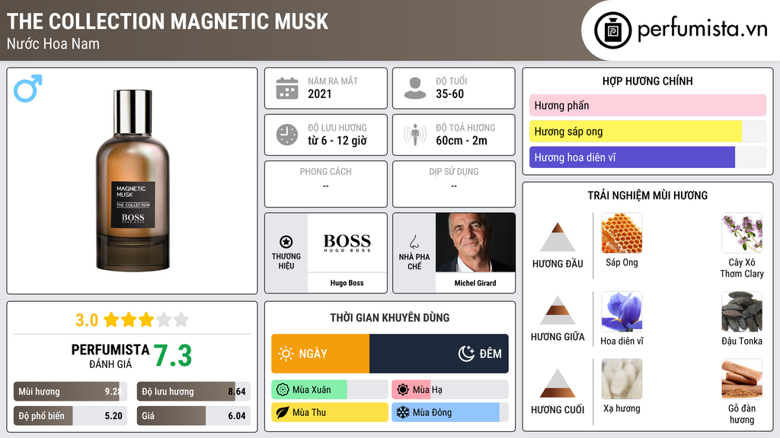Click the Michel Girard perfumer photo
This screenshot has height=438, width=780.
pyautogui.click(x=475, y=243)
